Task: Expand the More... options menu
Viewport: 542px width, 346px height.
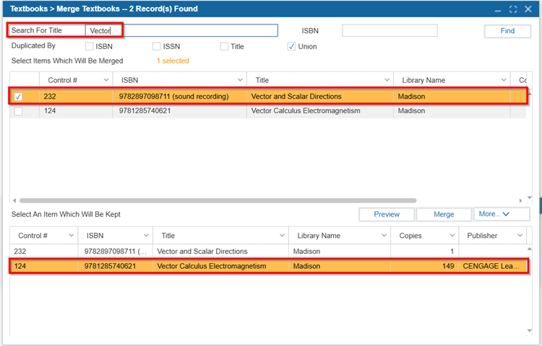Action: pyautogui.click(x=502, y=214)
